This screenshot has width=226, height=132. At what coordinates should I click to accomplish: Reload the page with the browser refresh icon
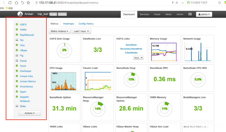[10, 3]
